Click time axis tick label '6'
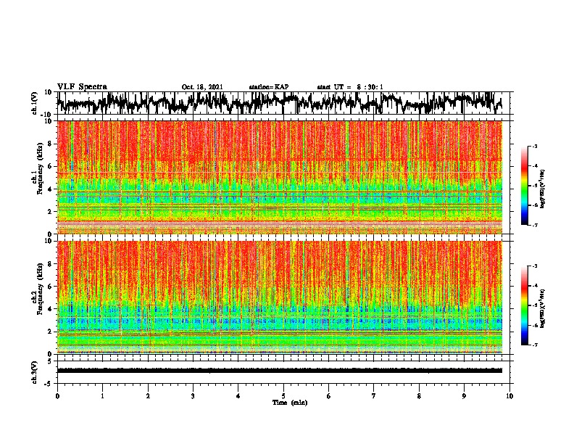574x444 pixels. (329, 396)
